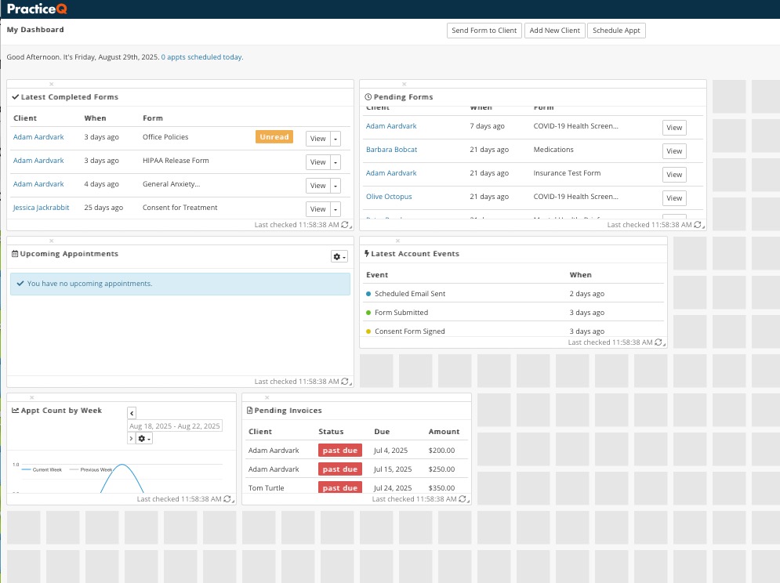Refresh the Pending Invoices widget
The width and height of the screenshot is (780, 583).
(463, 499)
